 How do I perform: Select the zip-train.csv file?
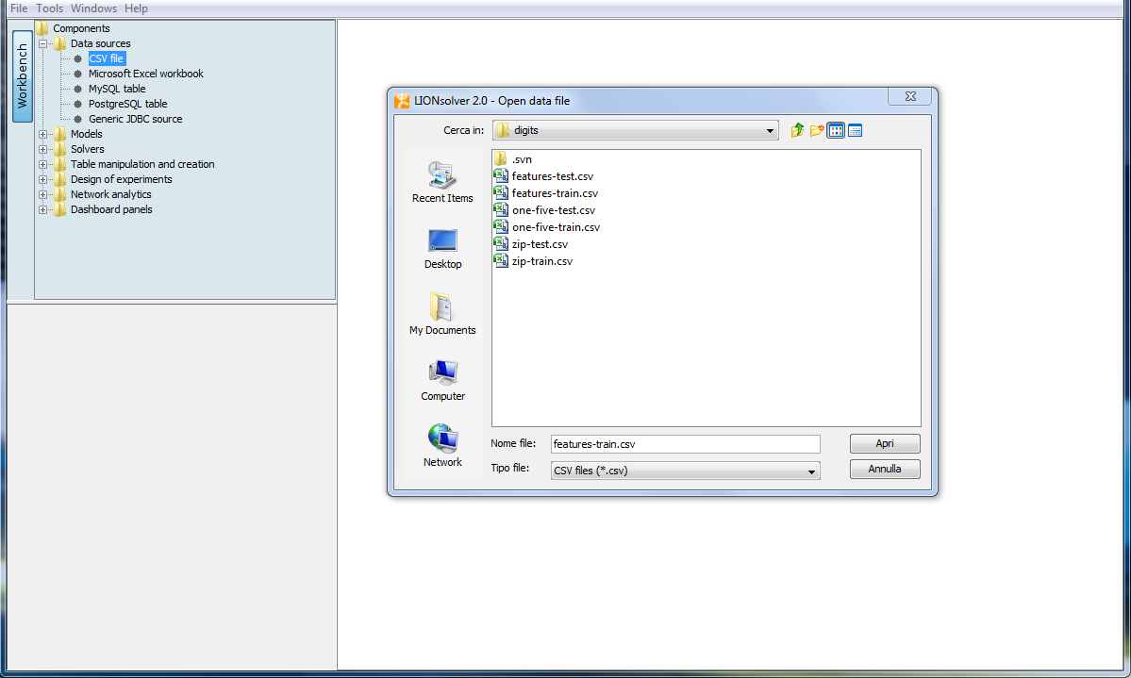tap(541, 261)
